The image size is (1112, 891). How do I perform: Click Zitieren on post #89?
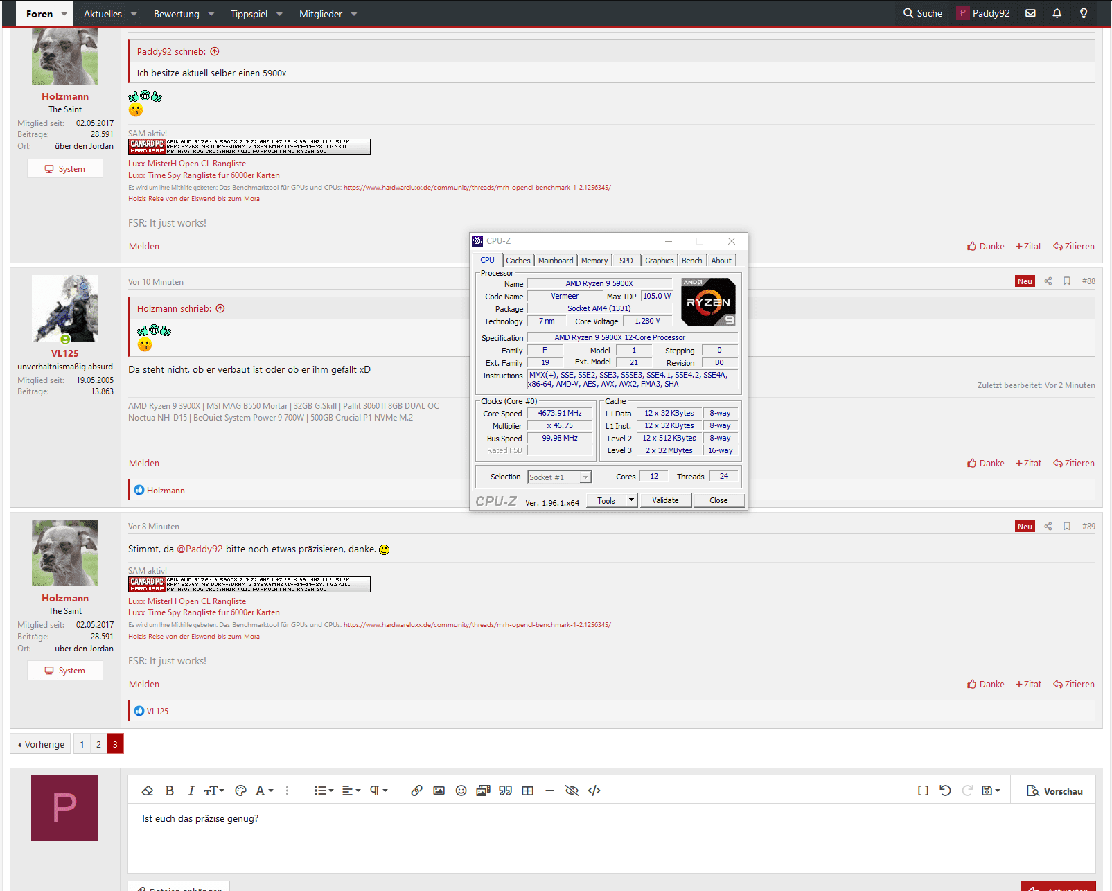pyautogui.click(x=1074, y=685)
